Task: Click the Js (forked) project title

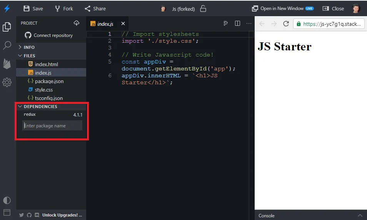Action: 183,9
